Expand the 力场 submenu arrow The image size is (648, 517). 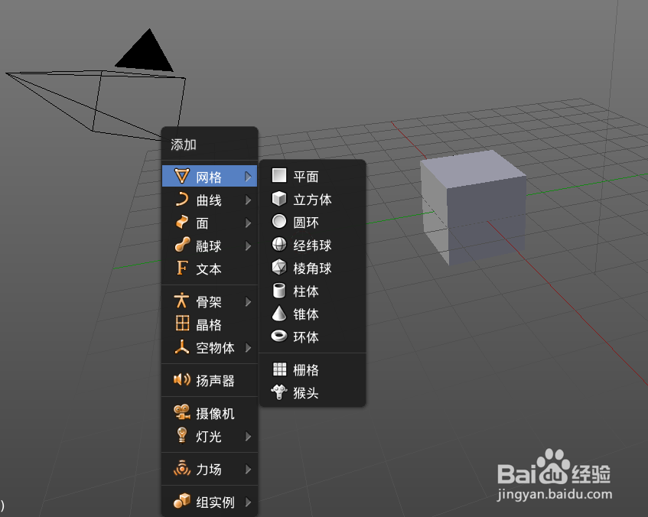(x=248, y=469)
